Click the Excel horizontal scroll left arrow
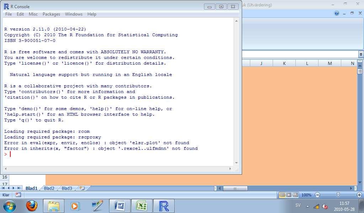This screenshot has width=364, height=213. 220,189
